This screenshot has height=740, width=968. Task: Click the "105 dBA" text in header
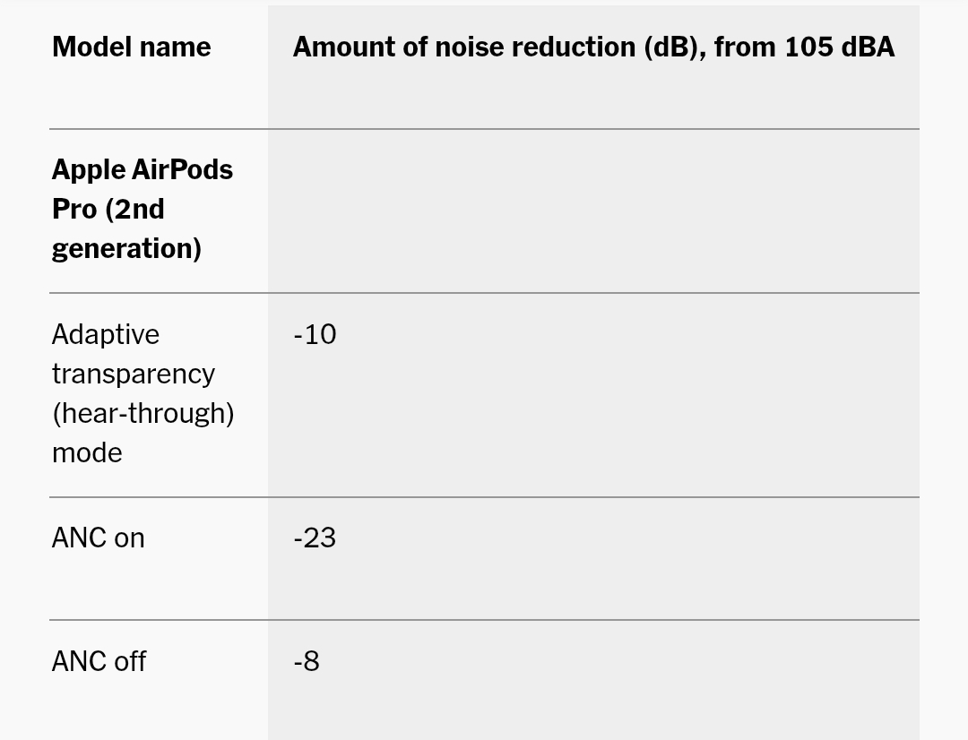(x=840, y=47)
